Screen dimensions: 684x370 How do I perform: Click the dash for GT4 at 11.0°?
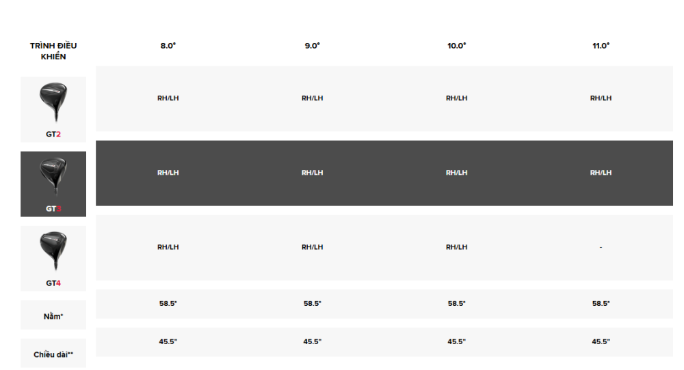tap(601, 247)
